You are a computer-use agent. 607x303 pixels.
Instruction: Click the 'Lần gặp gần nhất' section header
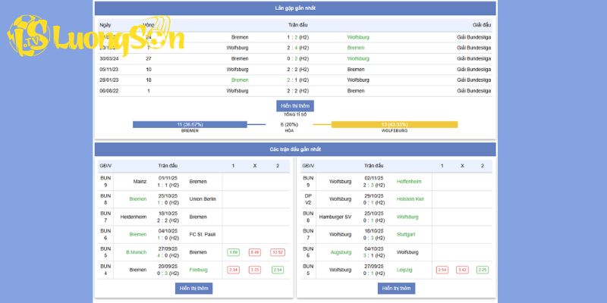(x=295, y=8)
